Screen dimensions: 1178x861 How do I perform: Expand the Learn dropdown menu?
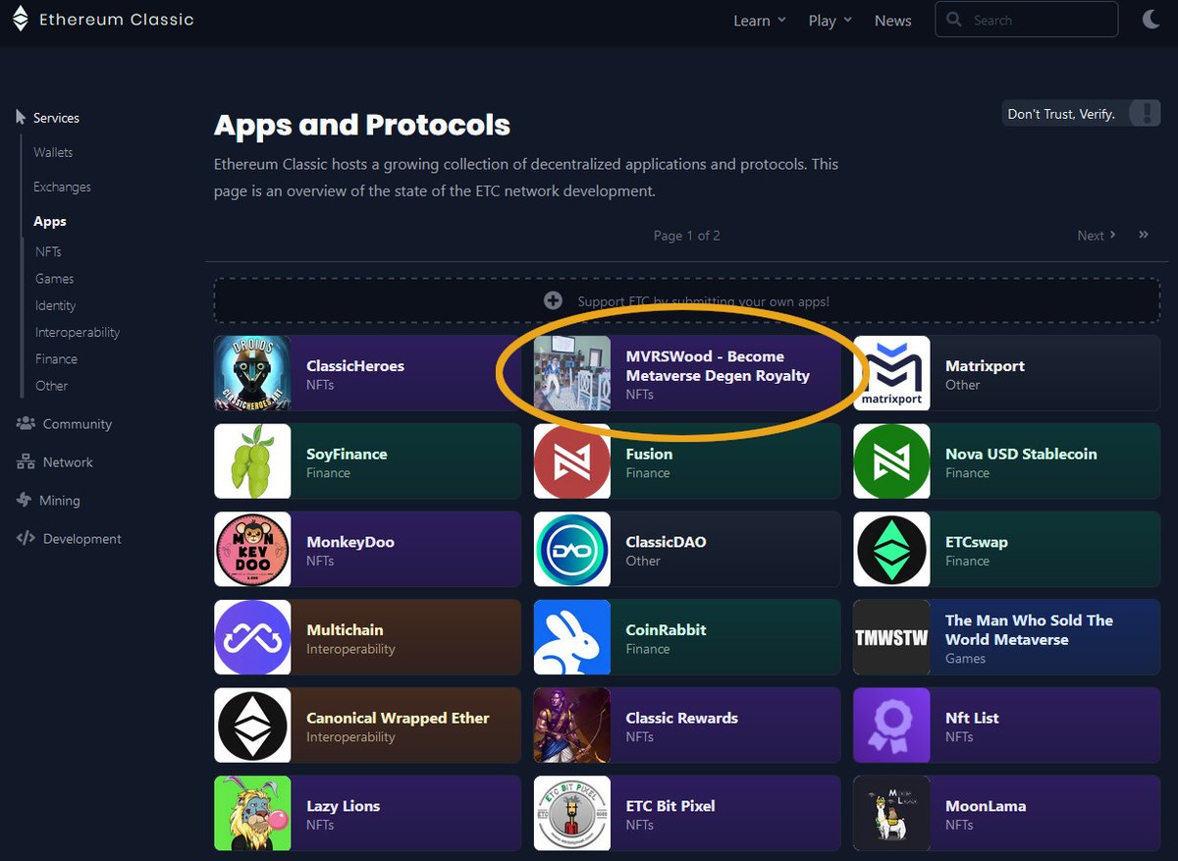click(760, 21)
